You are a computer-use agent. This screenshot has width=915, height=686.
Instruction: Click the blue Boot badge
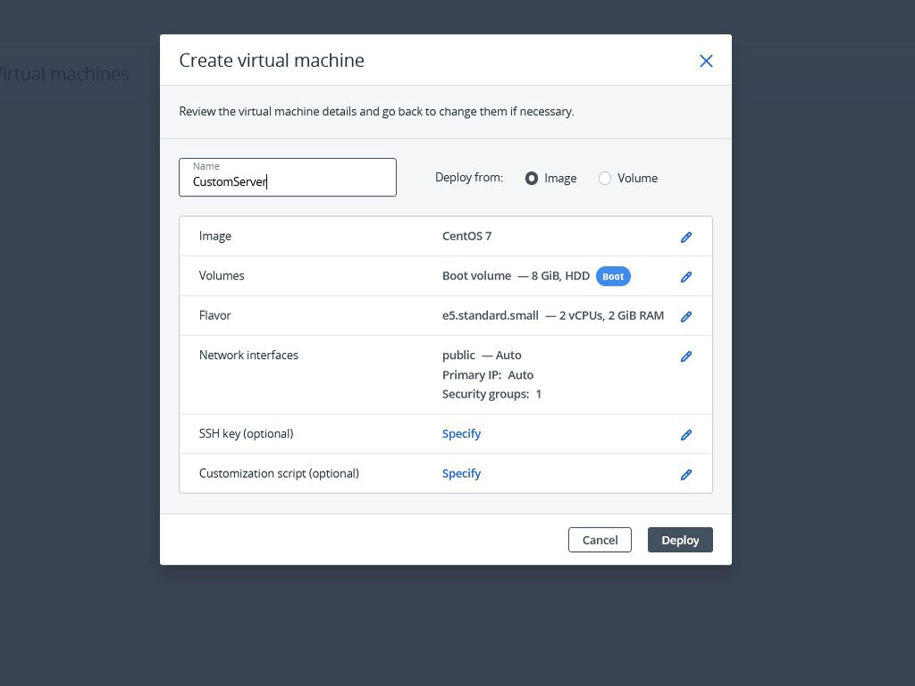613,277
